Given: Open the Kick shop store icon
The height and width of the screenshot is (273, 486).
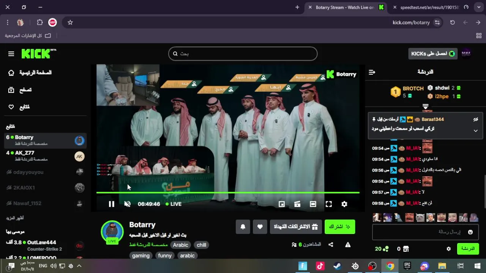Looking at the screenshot, I should click(406, 249).
